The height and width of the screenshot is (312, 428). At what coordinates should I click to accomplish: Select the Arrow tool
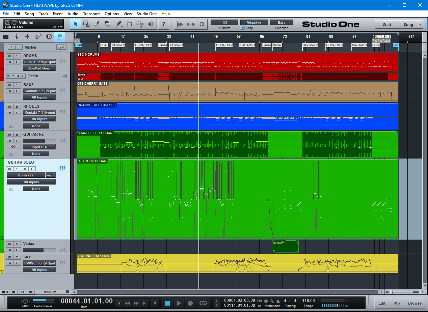tap(76, 24)
